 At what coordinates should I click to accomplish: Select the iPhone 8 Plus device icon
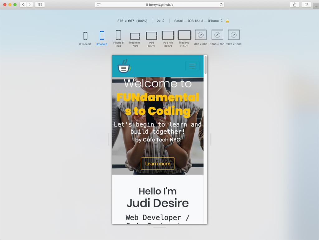(x=118, y=35)
